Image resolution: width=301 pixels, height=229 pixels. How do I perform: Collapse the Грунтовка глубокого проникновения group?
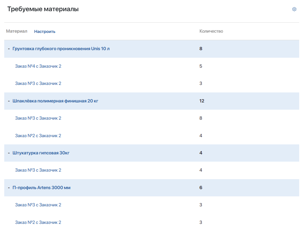pos(9,49)
